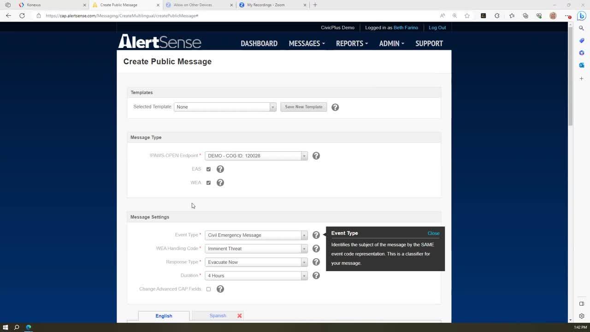This screenshot has width=590, height=332.
Task: Open the Event Type dropdown
Action: [256, 235]
